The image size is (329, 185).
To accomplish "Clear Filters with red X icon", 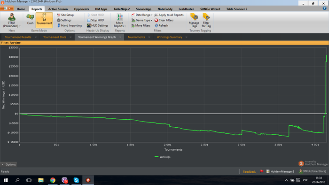I will pos(164,20).
